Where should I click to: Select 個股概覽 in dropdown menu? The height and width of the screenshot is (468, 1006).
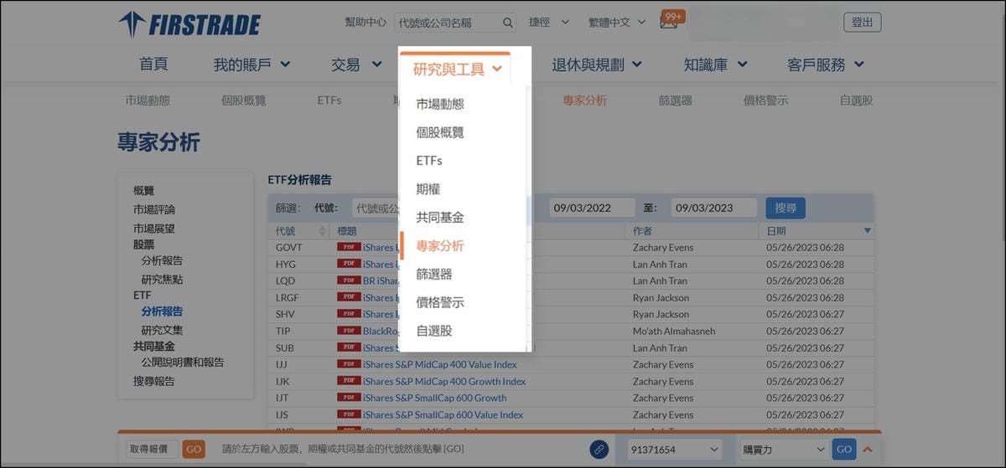[440, 132]
